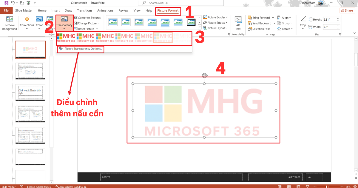The height and width of the screenshot is (188, 358).
Task: Open the Align dropdown
Action: (x=285, y=18)
